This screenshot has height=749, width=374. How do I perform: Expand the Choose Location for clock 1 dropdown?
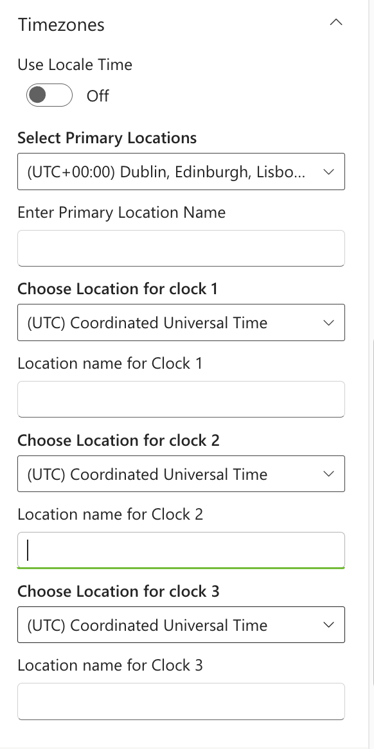click(181, 322)
